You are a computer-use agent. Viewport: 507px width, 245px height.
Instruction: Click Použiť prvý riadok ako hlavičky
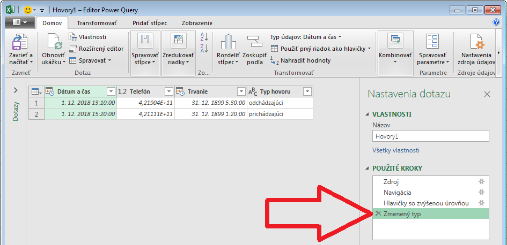[319, 49]
